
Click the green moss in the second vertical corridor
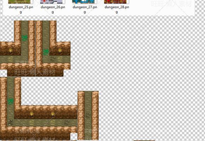click(x=46, y=52)
